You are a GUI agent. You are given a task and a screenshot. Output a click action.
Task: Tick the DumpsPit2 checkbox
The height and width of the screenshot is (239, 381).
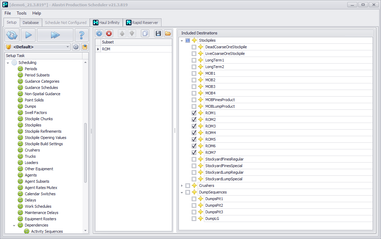coord(194,205)
